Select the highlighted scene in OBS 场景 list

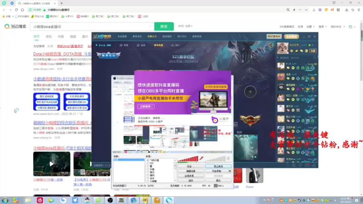[129, 160]
